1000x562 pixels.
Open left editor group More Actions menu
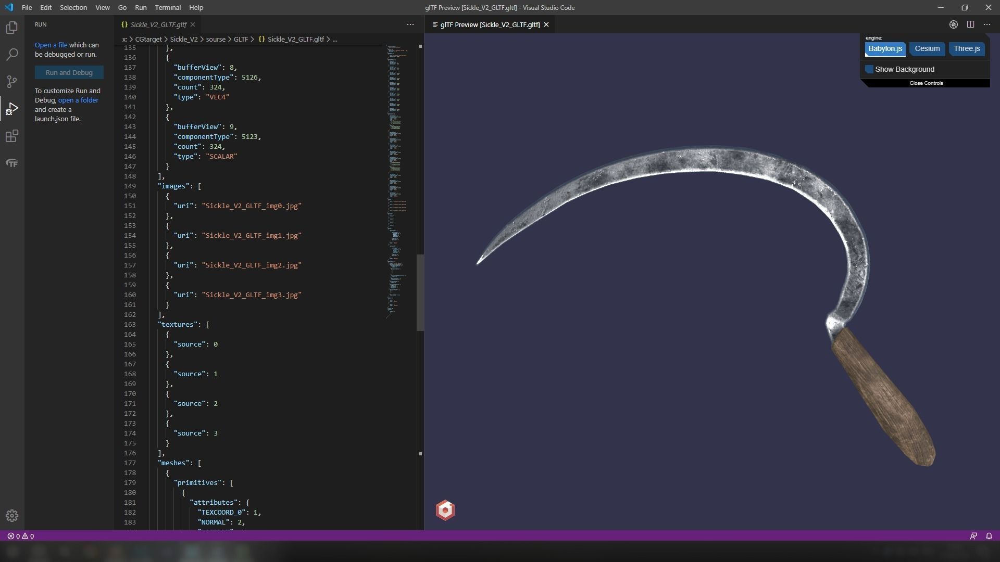410,24
